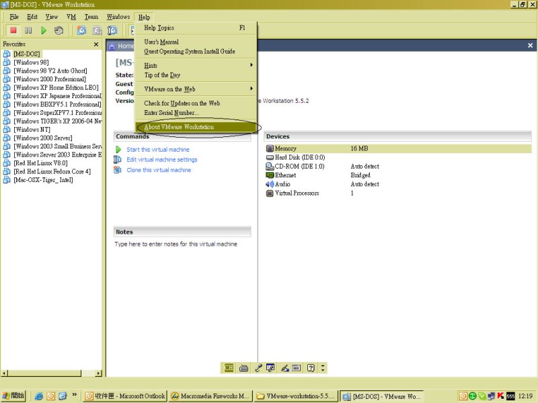The height and width of the screenshot is (403, 538).
Task: Click the Virtual Processors device icon
Action: [270, 193]
